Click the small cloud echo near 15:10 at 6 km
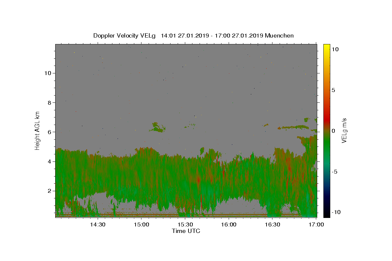The width and height of the screenshot is (392, 261). [x=157, y=127]
